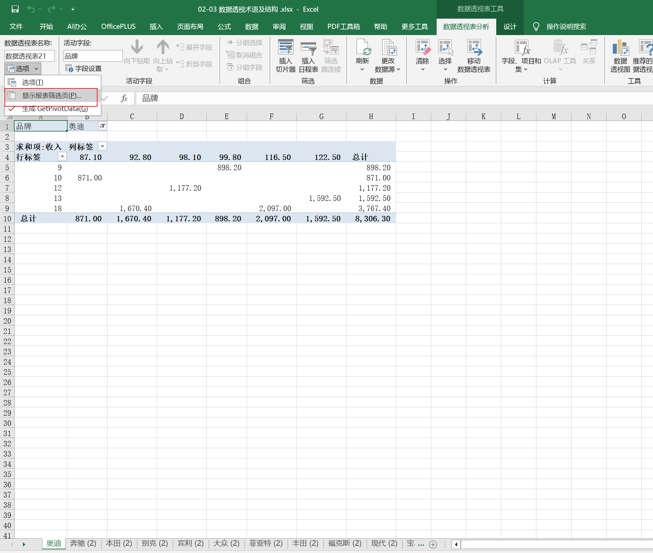
Task: Expand the 选择 dropdown arrow in 操作
Action: pos(445,69)
